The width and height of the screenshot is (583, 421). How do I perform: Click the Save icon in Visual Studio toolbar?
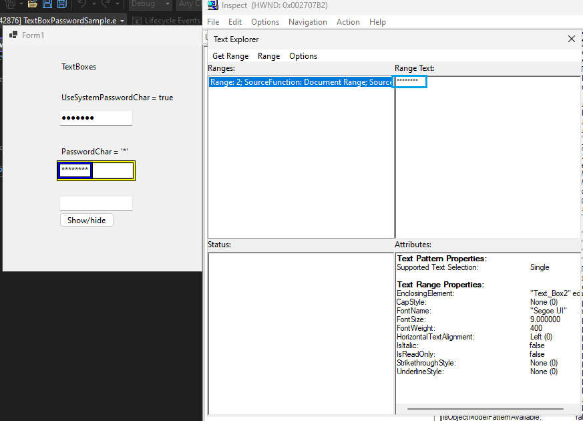coord(47,4)
